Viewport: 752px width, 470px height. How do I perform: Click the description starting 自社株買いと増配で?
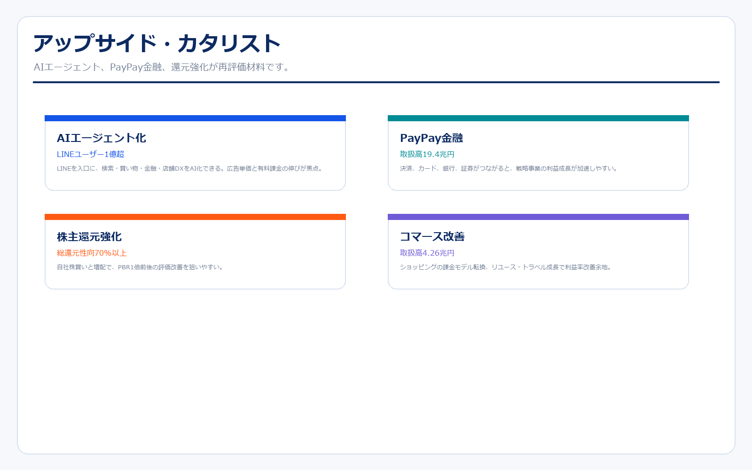click(141, 267)
